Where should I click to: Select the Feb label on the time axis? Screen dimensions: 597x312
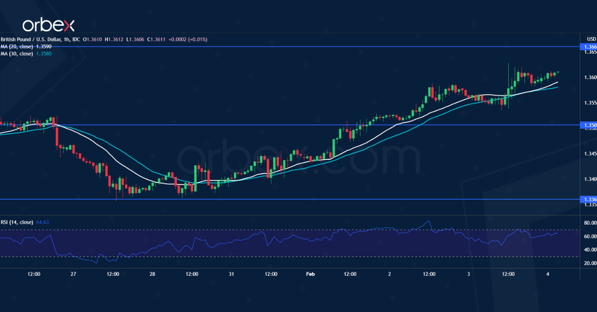(310, 274)
